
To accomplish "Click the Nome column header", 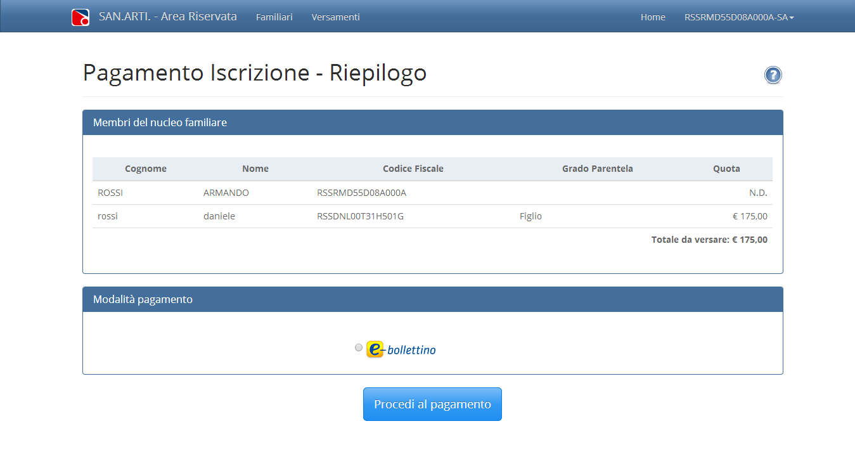I will [x=255, y=169].
